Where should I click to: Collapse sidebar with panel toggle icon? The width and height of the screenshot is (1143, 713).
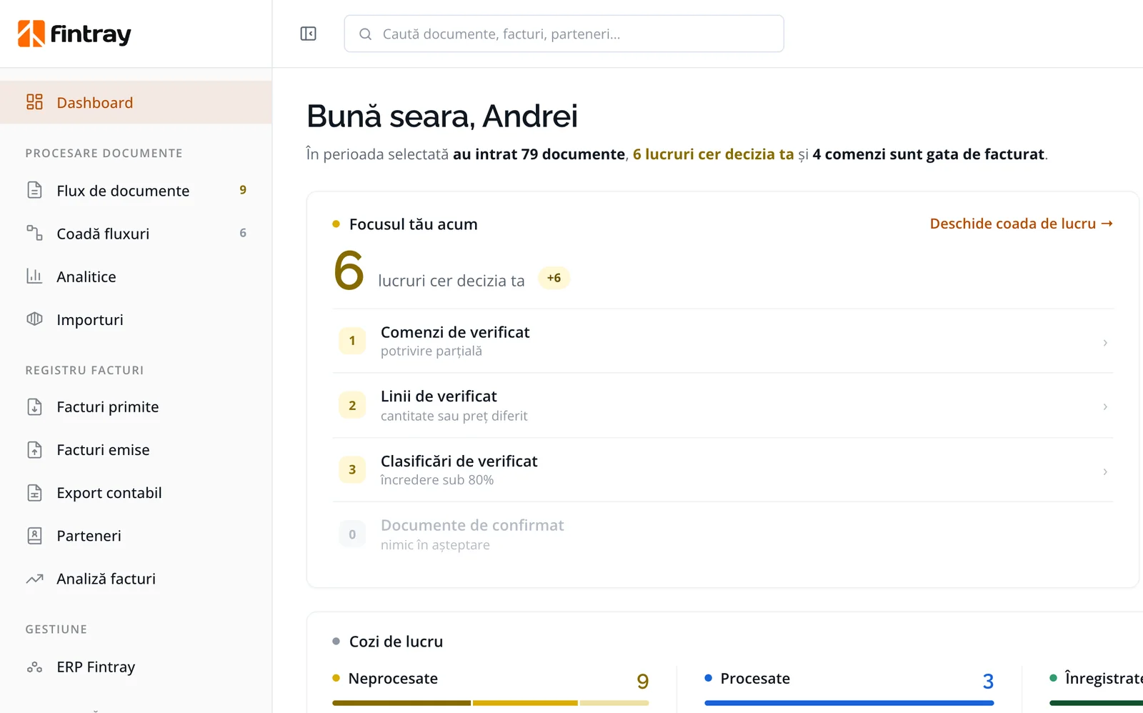click(x=308, y=34)
